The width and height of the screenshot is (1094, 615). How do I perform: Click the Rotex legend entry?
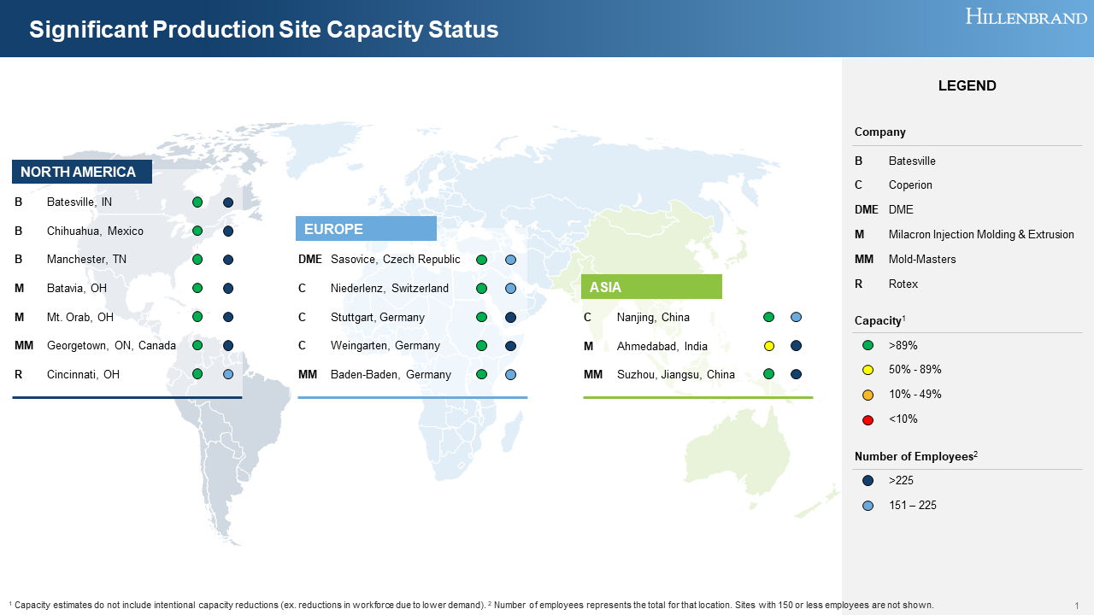903,284
